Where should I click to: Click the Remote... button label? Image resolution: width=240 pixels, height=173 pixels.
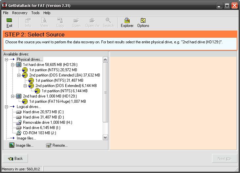click(60, 145)
